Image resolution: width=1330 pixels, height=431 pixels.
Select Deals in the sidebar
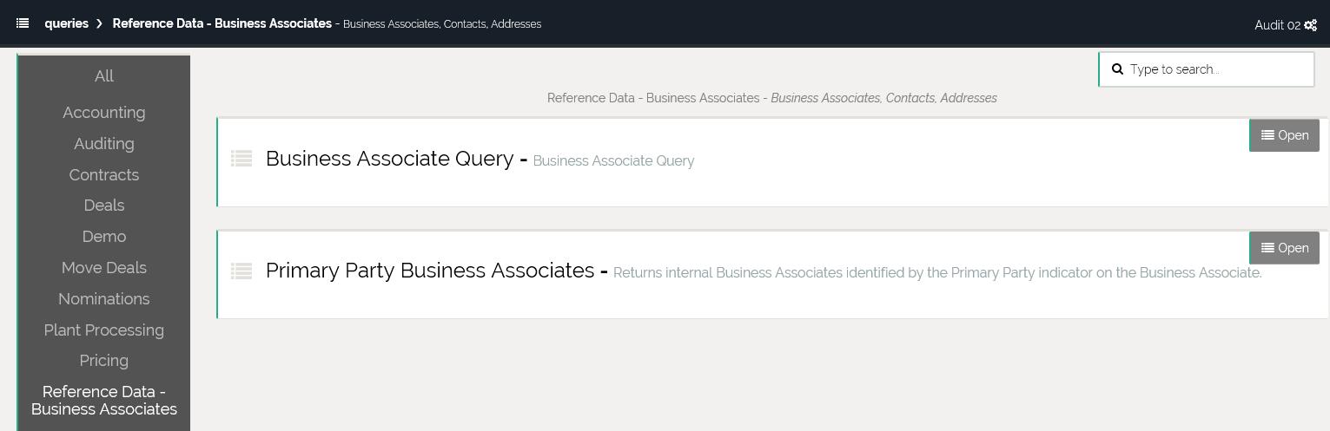[103, 206]
